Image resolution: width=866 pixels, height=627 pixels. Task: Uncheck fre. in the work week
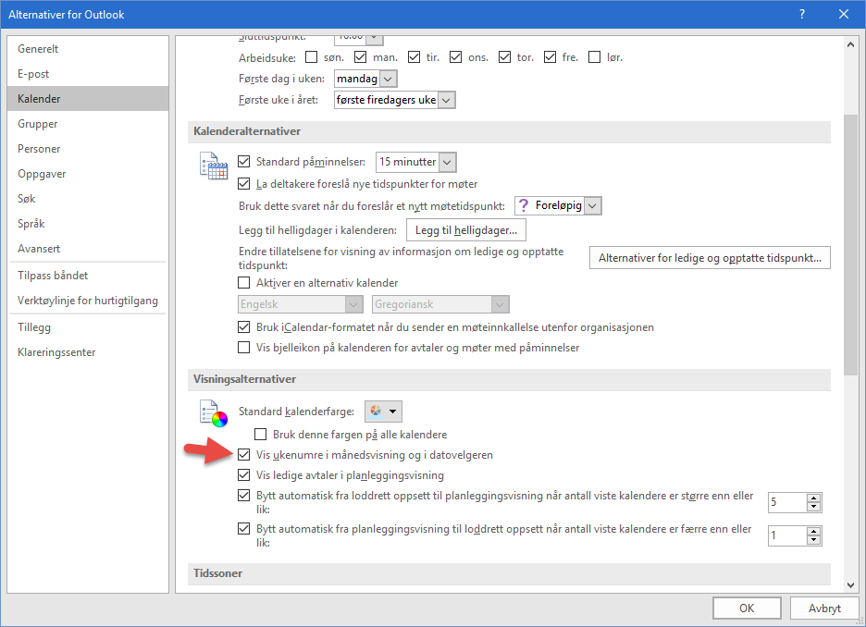coord(551,56)
